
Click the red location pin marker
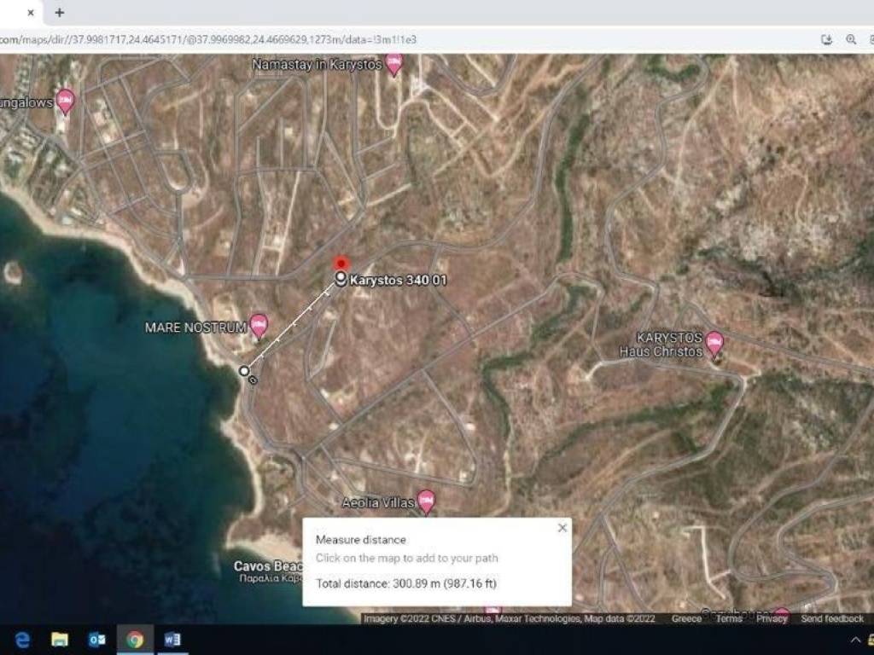(341, 263)
